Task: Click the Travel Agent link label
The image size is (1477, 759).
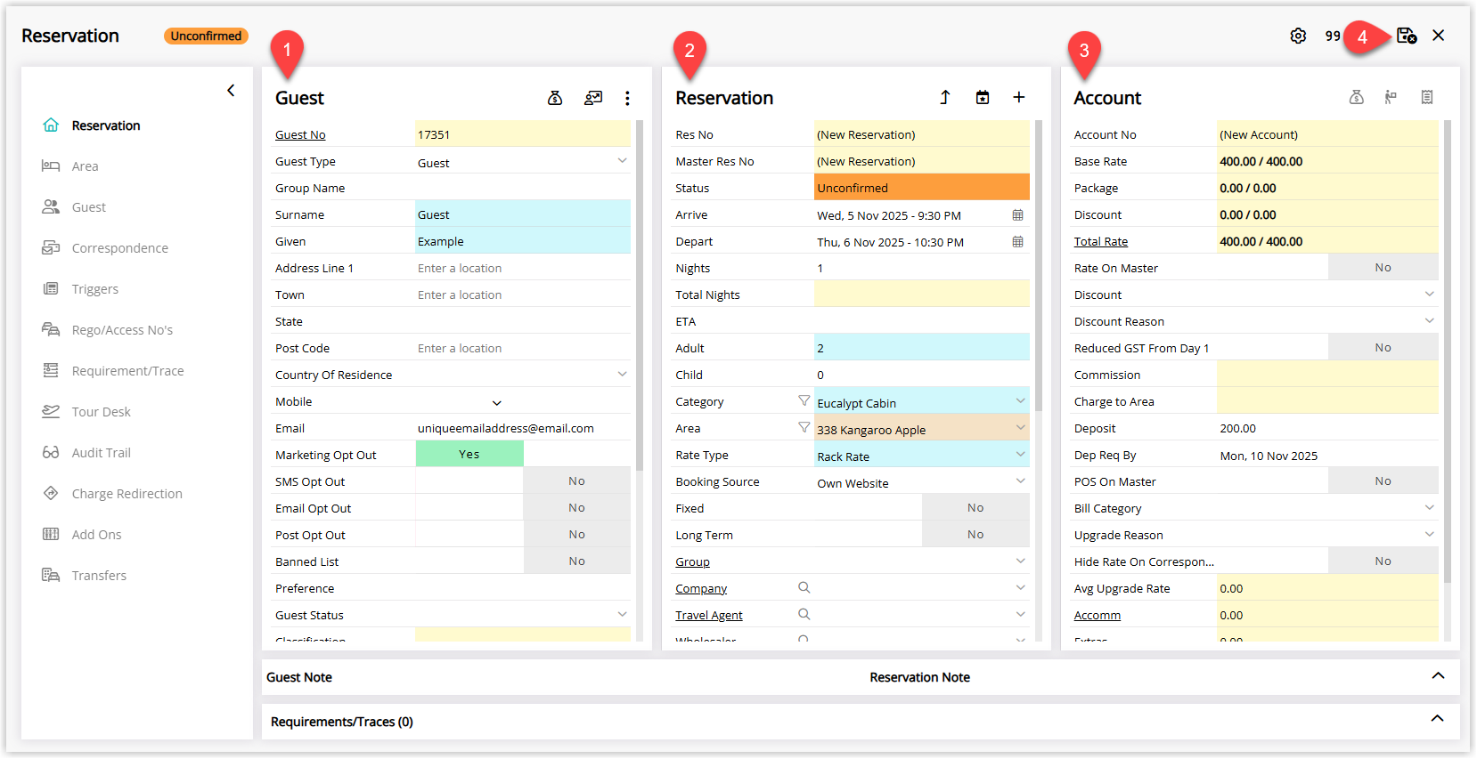Action: [709, 616]
